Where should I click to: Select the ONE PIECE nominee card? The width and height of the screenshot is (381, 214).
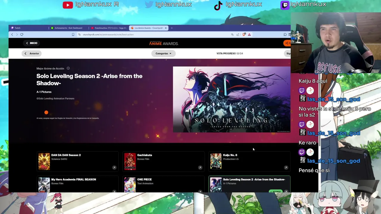[163, 184]
